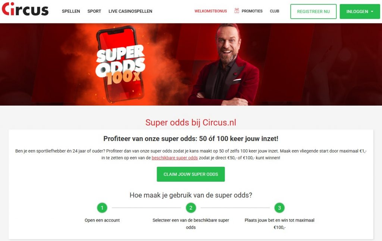
Task: Open the Welkomstbonus link
Action: [210, 11]
